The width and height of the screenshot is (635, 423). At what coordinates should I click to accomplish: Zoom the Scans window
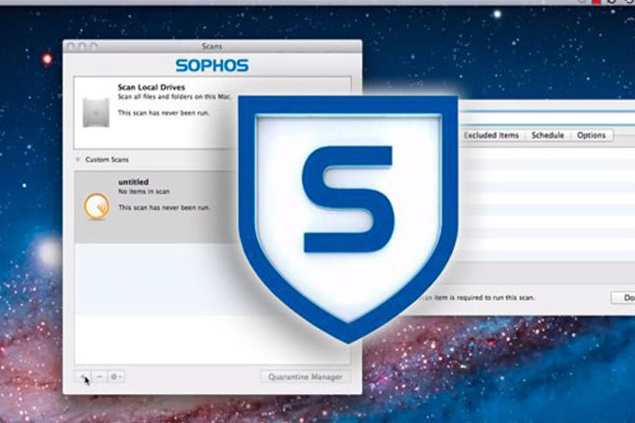pos(93,47)
